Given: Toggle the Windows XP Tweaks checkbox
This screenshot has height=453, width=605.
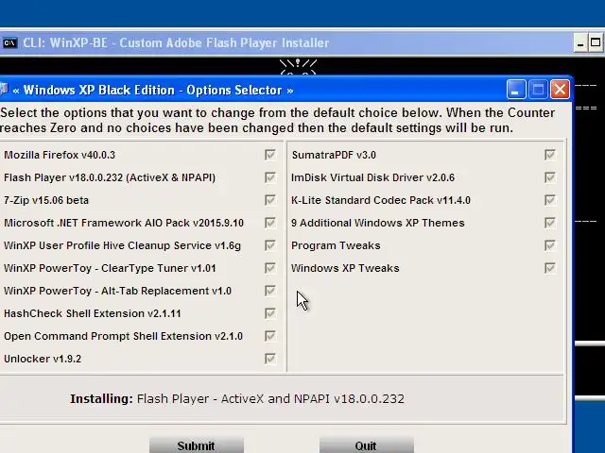Looking at the screenshot, I should click(550, 268).
